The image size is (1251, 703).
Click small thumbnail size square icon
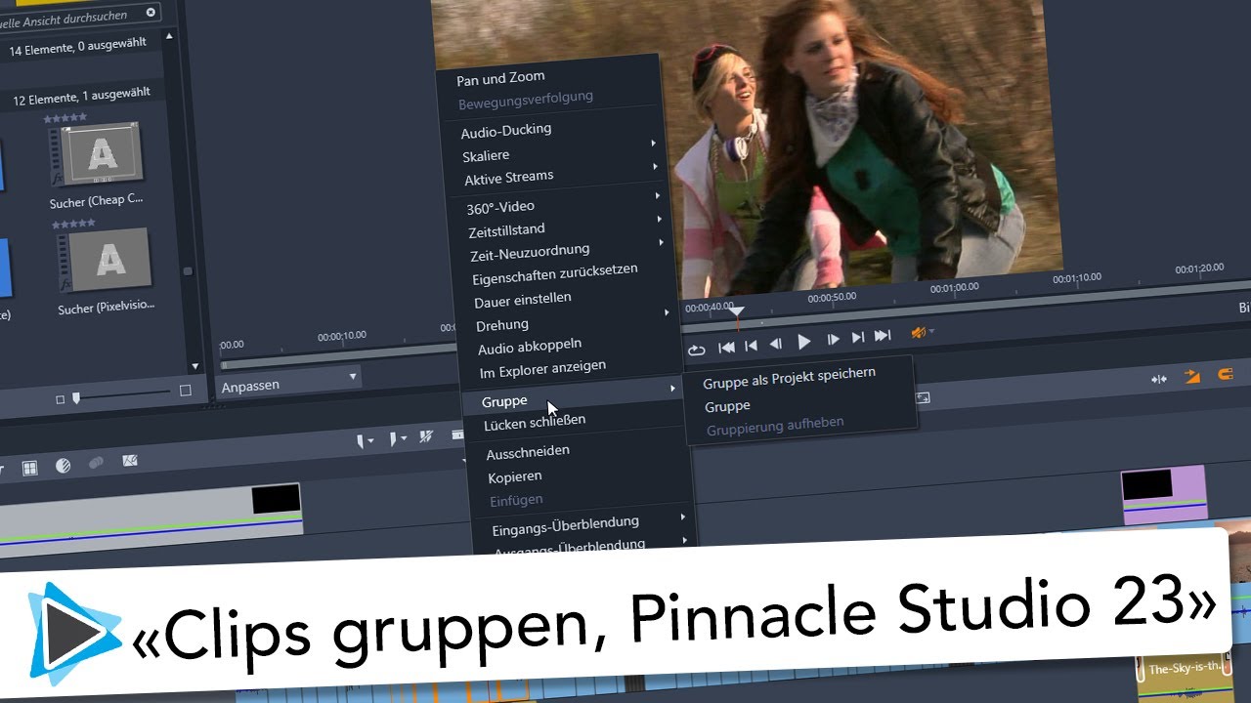pyautogui.click(x=60, y=399)
